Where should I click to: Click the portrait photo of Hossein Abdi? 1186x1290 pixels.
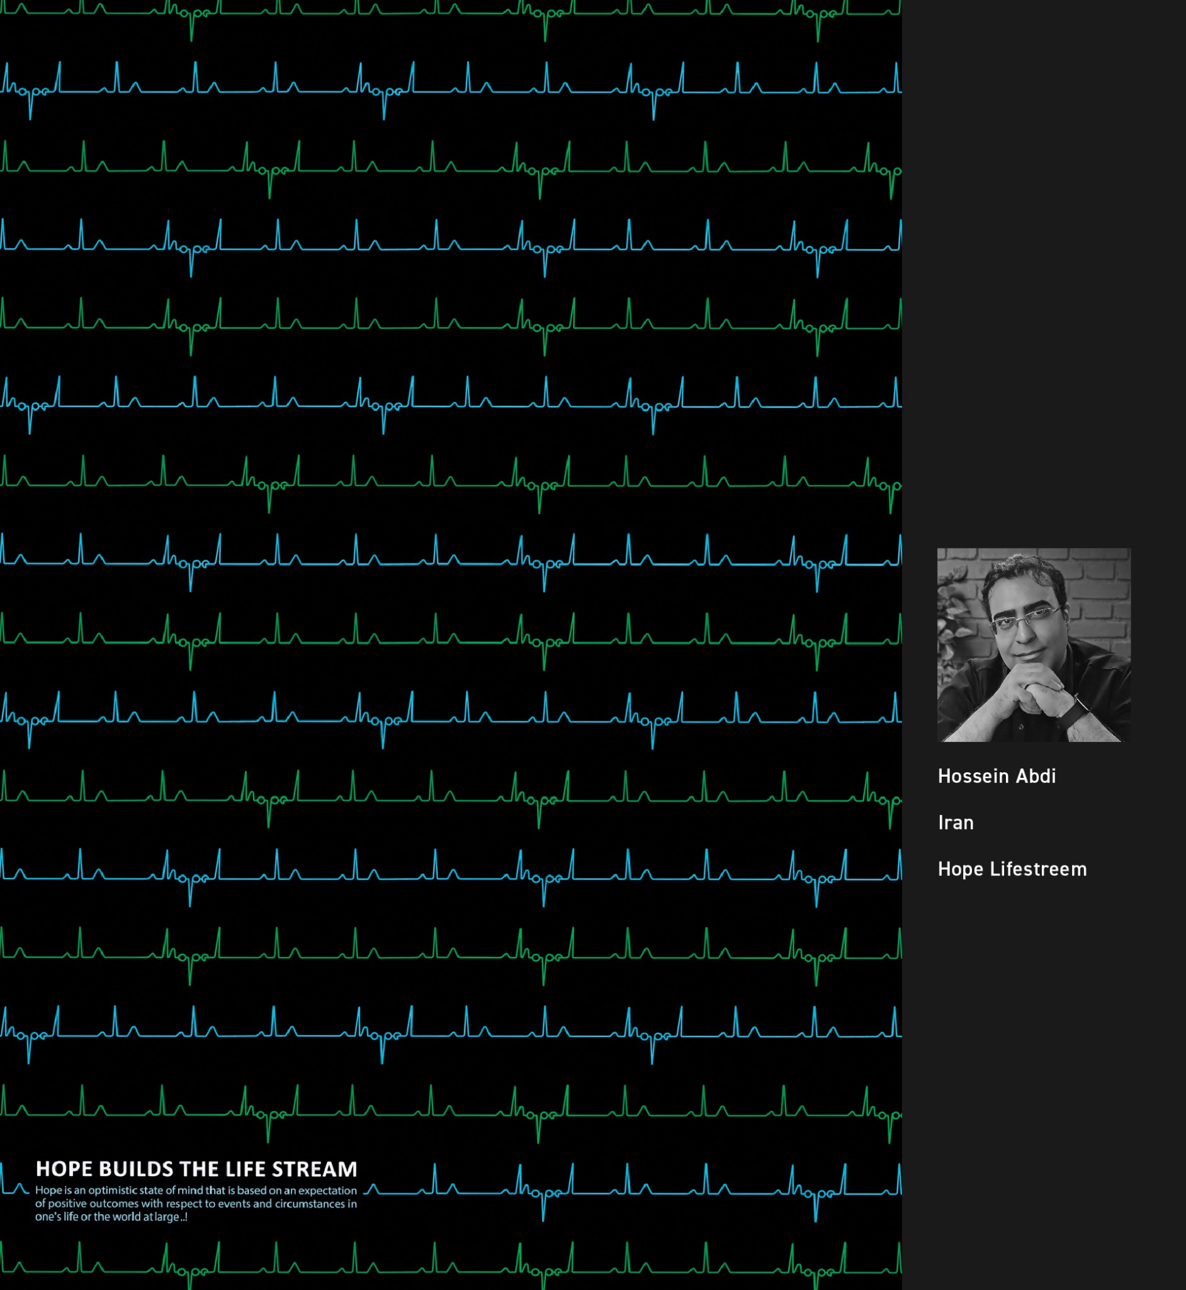tap(1033, 644)
